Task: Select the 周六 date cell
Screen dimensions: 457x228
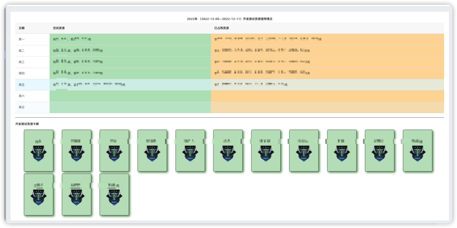Action: (32, 96)
